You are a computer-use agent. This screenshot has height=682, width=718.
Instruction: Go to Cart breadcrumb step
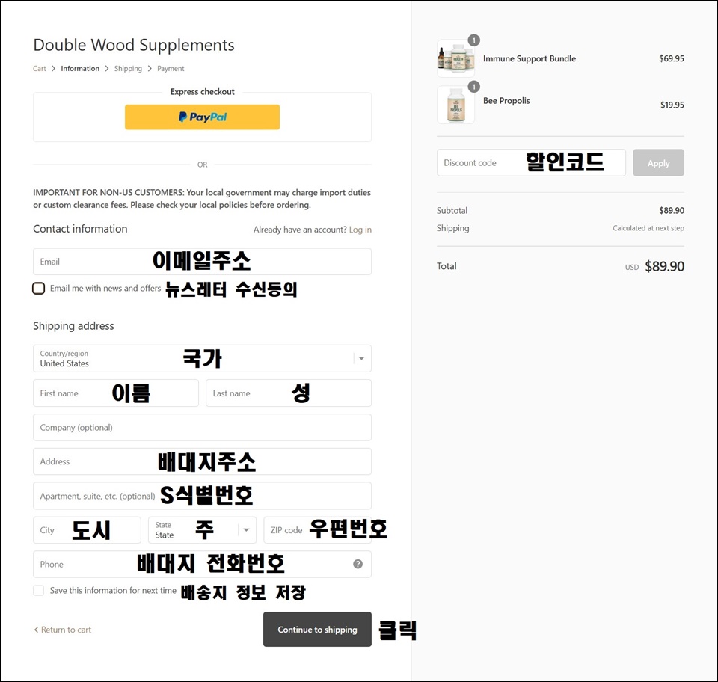[40, 69]
